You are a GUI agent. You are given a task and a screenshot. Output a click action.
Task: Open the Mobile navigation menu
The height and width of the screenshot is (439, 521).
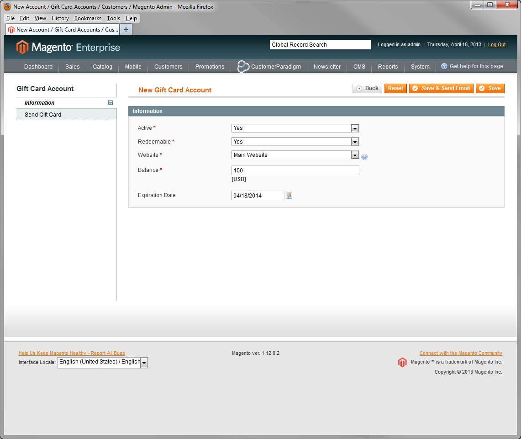133,67
